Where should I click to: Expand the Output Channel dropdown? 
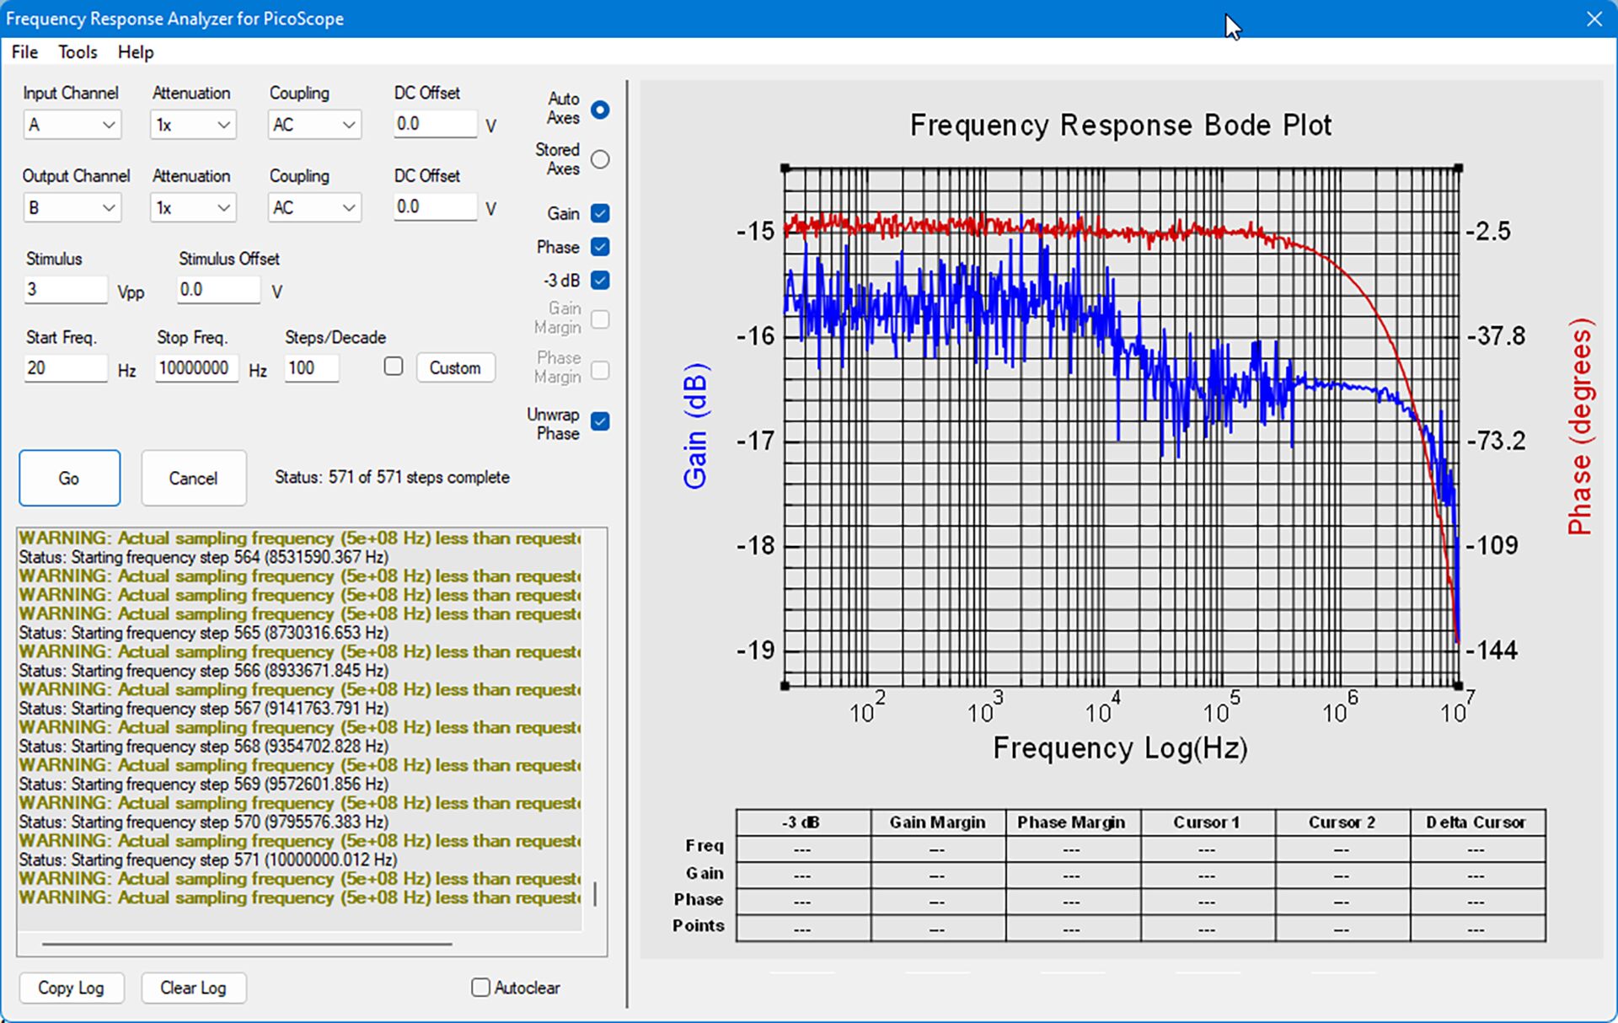click(72, 207)
